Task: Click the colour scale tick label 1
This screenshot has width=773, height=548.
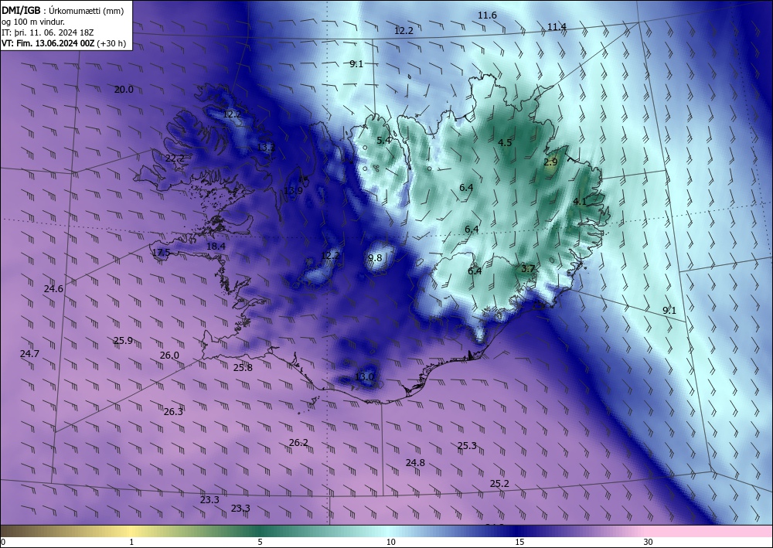Action: click(x=131, y=542)
